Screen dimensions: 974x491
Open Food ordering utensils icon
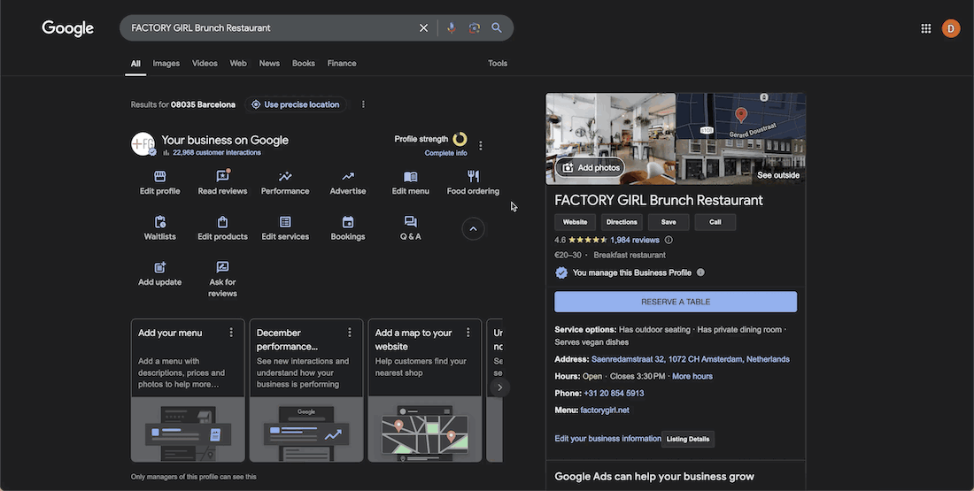click(473, 177)
